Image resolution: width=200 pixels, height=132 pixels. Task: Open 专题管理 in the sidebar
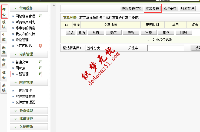tap(22, 74)
